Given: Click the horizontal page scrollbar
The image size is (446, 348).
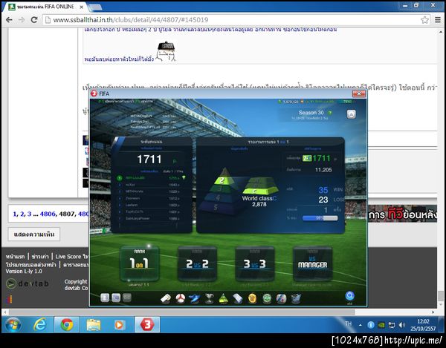Looking at the screenshot, I should tap(182, 312).
